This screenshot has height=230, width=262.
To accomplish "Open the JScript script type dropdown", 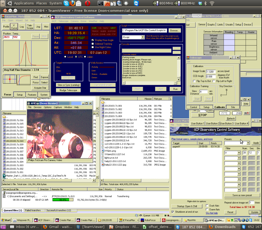I will [143, 37].
